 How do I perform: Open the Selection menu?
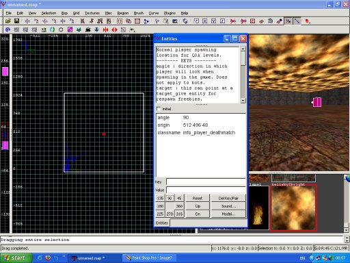click(49, 13)
